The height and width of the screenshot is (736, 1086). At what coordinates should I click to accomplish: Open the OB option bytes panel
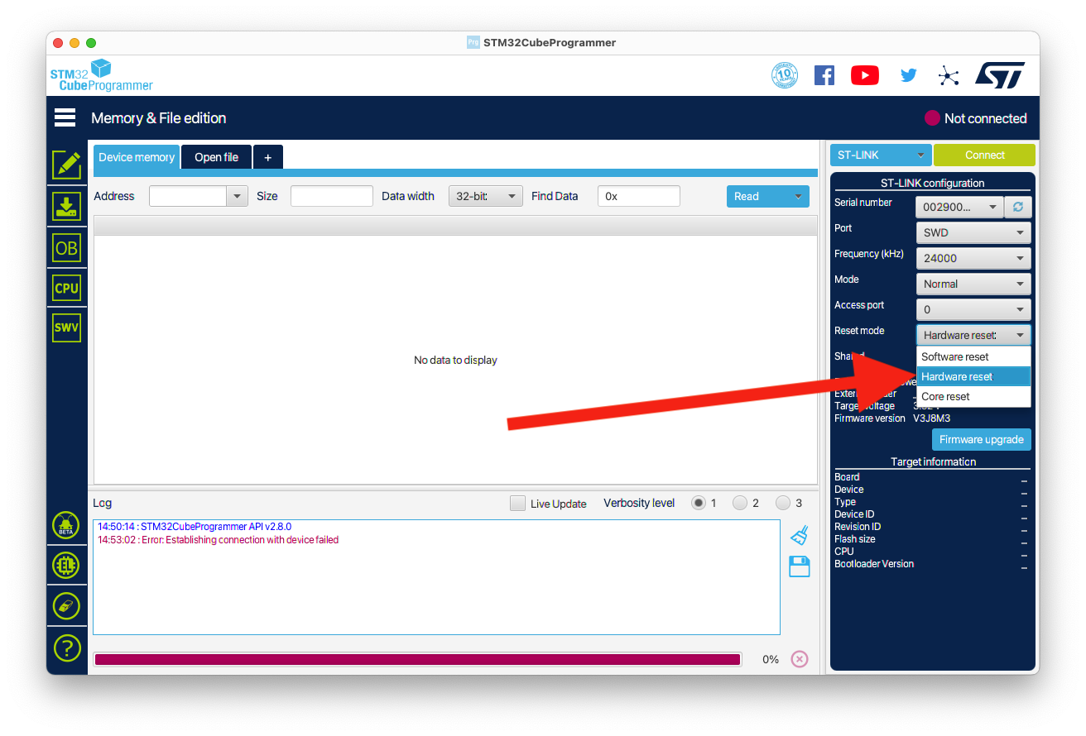[x=66, y=247]
